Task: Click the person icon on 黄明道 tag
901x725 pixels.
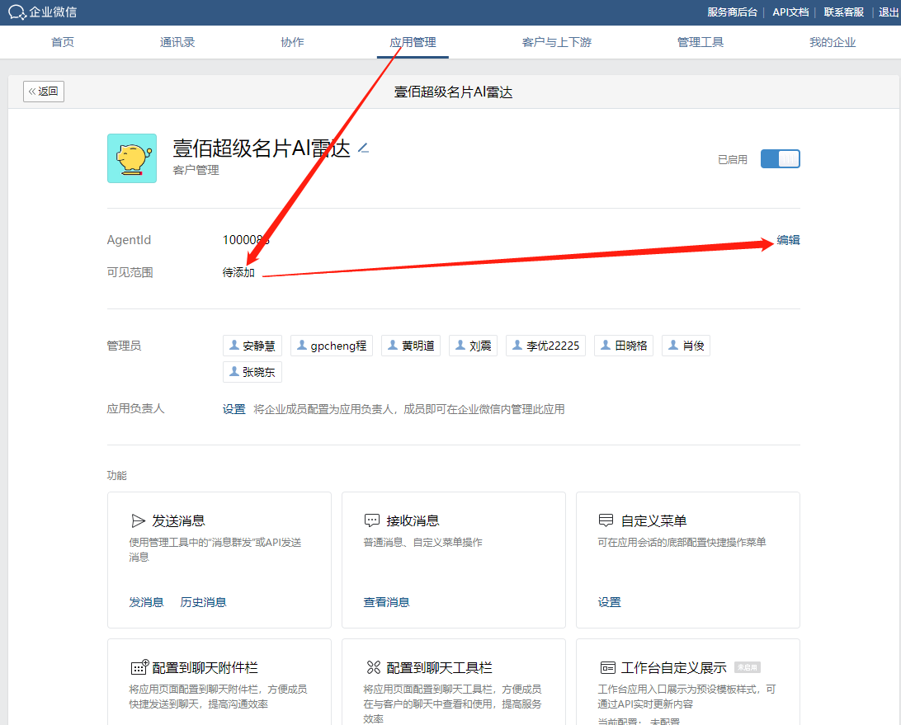Action: coord(393,346)
